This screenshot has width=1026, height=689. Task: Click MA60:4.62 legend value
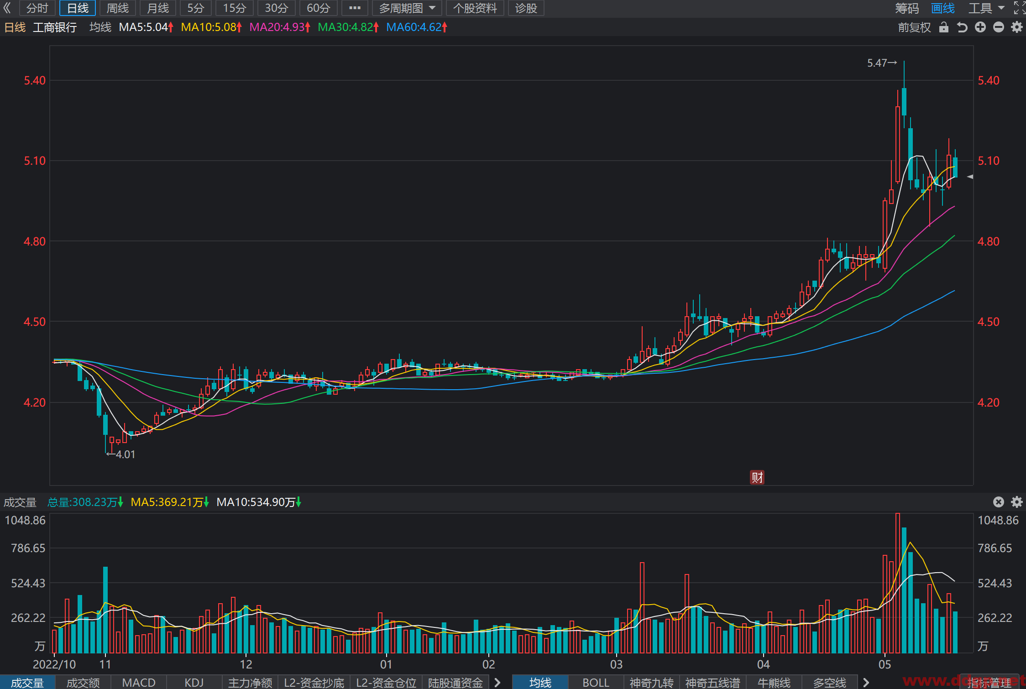pyautogui.click(x=417, y=27)
